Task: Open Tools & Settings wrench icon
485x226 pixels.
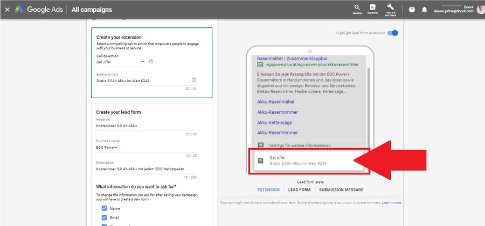Action: [390, 10]
